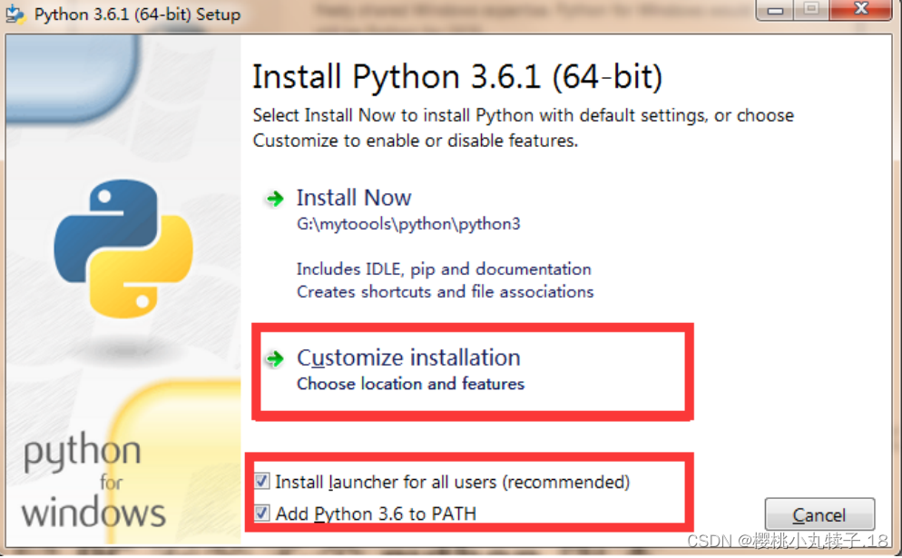Click the disabled maximize button

pyautogui.click(x=811, y=9)
